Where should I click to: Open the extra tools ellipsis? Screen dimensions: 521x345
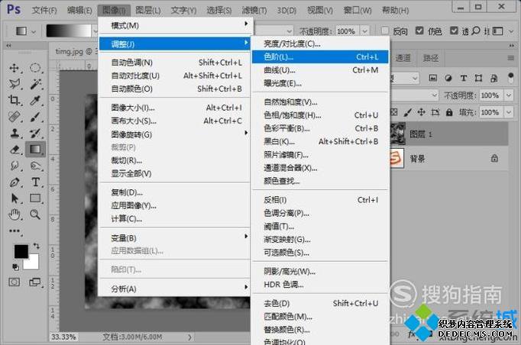point(15,231)
